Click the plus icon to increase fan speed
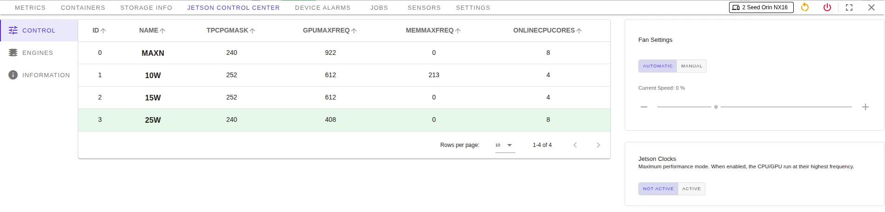 click(865, 107)
